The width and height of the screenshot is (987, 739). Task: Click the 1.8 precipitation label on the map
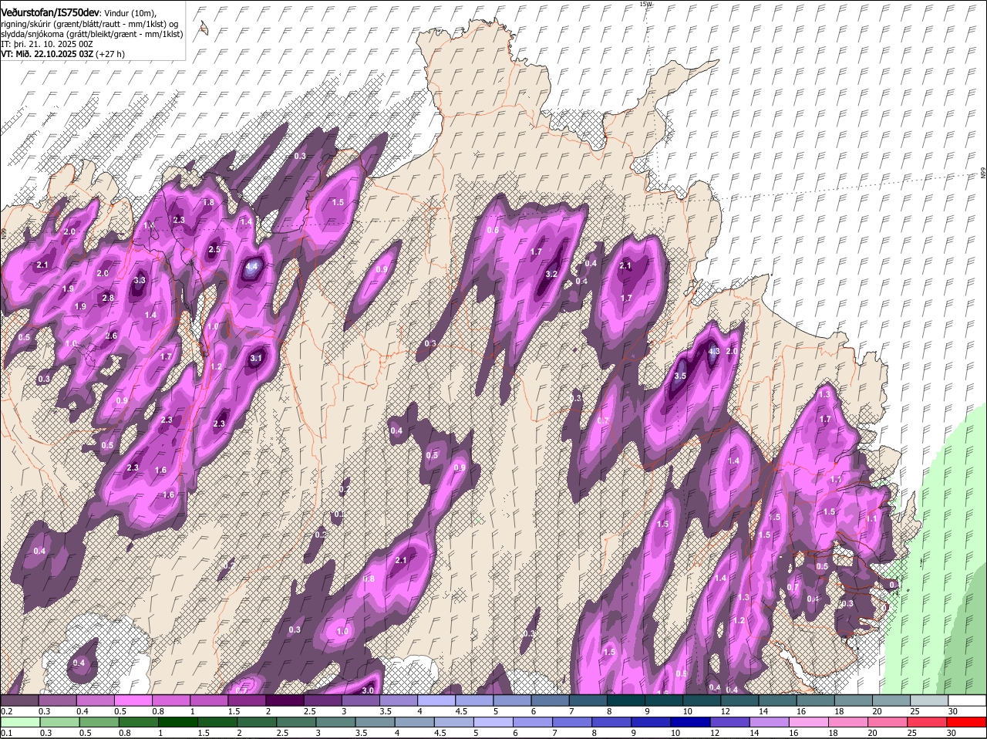[x=208, y=202]
